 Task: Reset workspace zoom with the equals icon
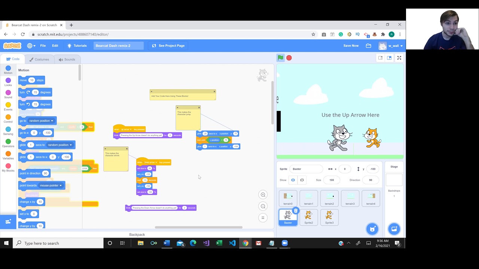(263, 218)
